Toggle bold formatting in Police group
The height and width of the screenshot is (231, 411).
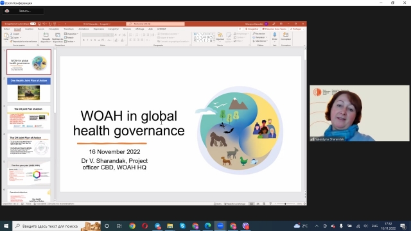84,40
